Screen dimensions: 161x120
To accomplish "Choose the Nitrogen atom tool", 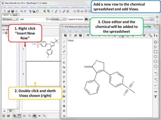I will pos(64,68).
